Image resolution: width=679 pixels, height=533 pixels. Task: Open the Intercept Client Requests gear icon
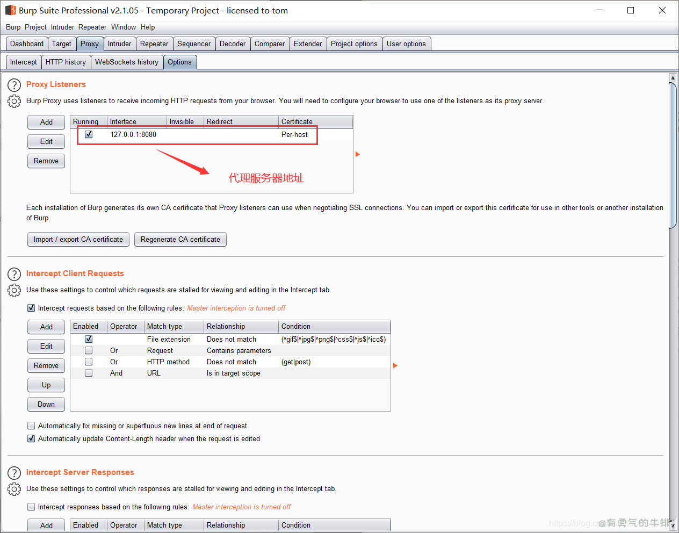pos(14,290)
